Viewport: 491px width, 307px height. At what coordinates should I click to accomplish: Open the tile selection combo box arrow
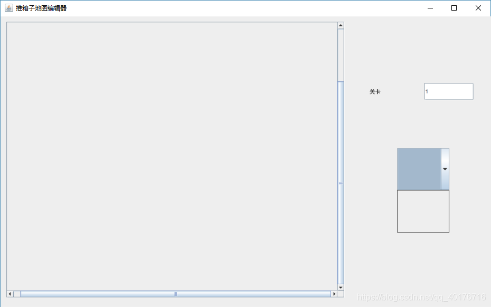point(445,169)
